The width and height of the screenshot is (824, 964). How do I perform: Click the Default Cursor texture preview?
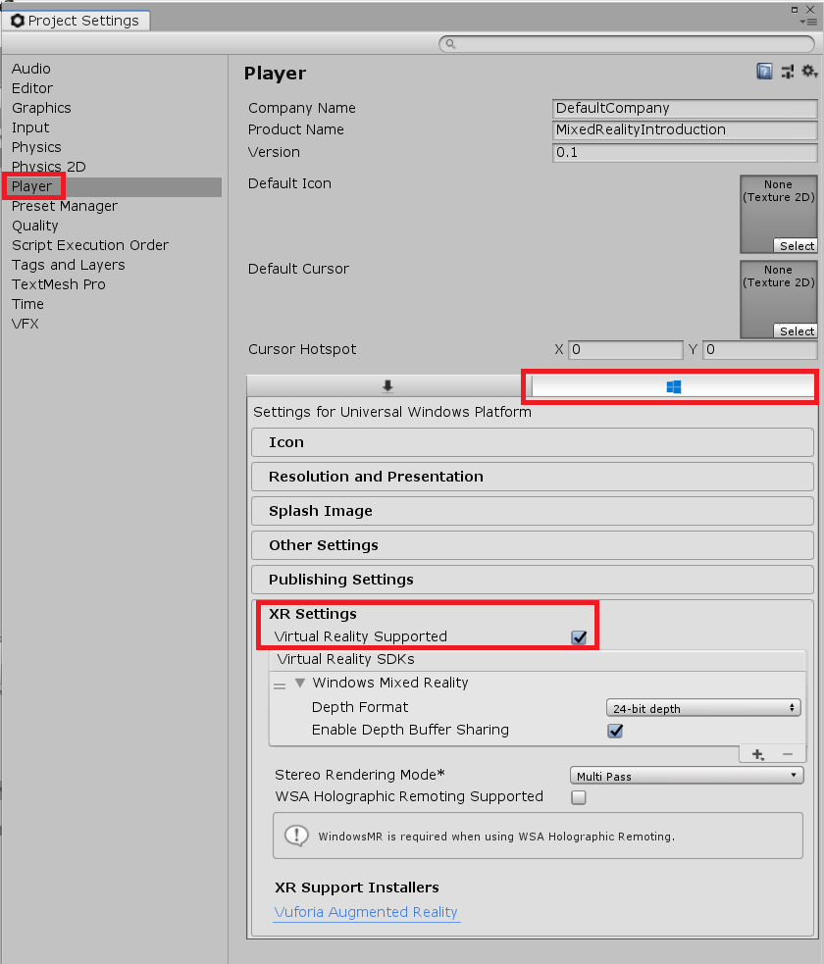pos(779,299)
